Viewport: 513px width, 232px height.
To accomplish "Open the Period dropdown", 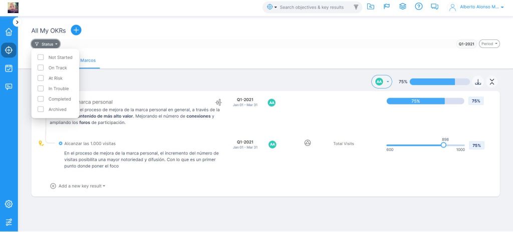I will click(x=489, y=44).
